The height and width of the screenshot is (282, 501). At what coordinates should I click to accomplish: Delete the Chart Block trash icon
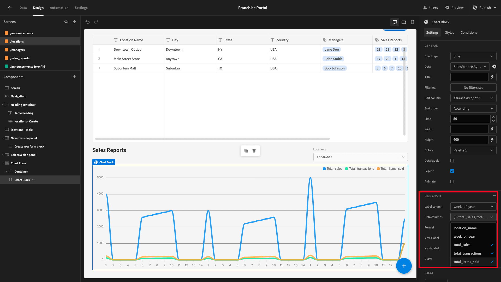tap(254, 151)
